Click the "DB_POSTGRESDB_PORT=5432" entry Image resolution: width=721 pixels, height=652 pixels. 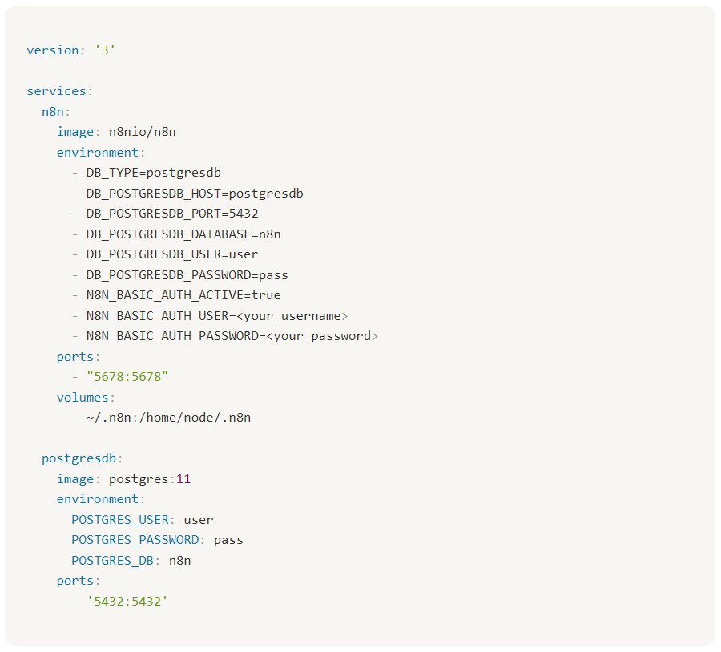172,214
